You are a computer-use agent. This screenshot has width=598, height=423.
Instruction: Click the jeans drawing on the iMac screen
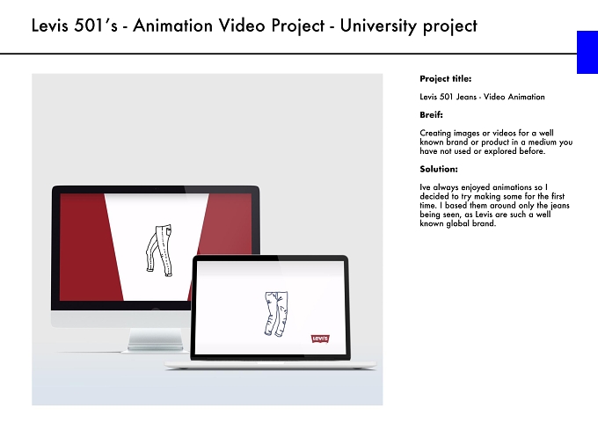click(159, 251)
